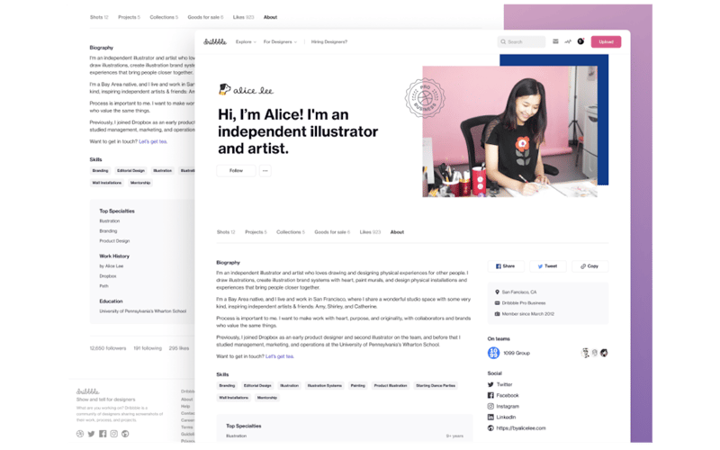Viewport: 720px width, 450px height.
Task: Open the Help link in the background footer
Action: click(x=185, y=407)
